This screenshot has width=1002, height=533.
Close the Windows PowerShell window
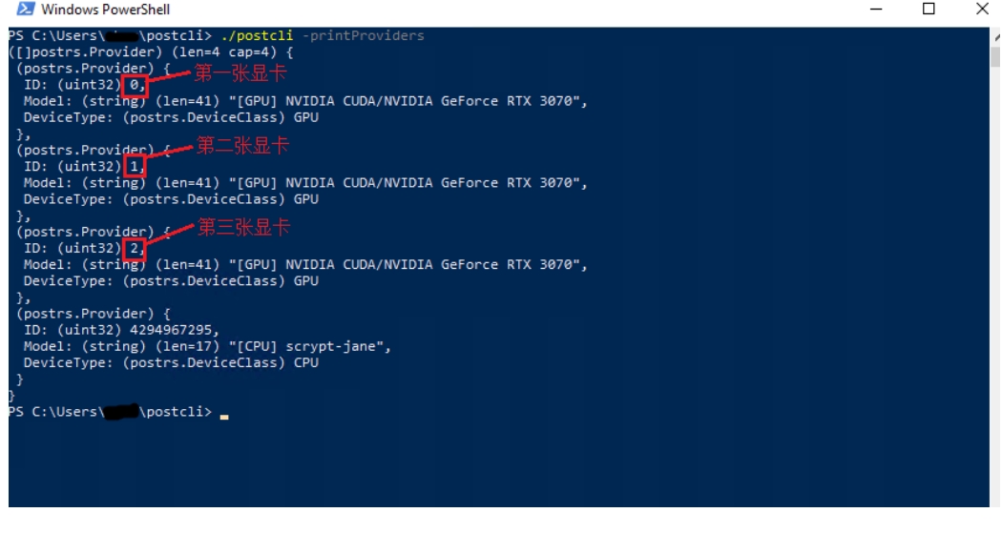(982, 9)
